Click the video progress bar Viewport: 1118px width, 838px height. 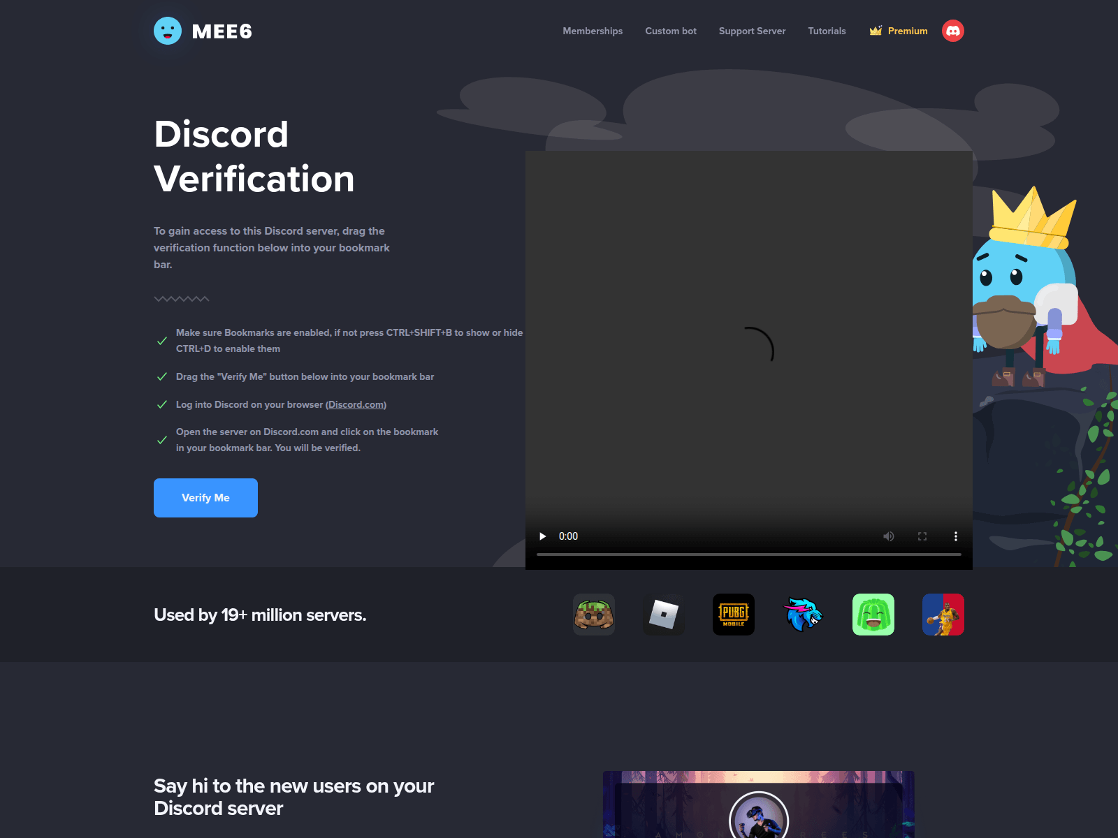coord(749,554)
